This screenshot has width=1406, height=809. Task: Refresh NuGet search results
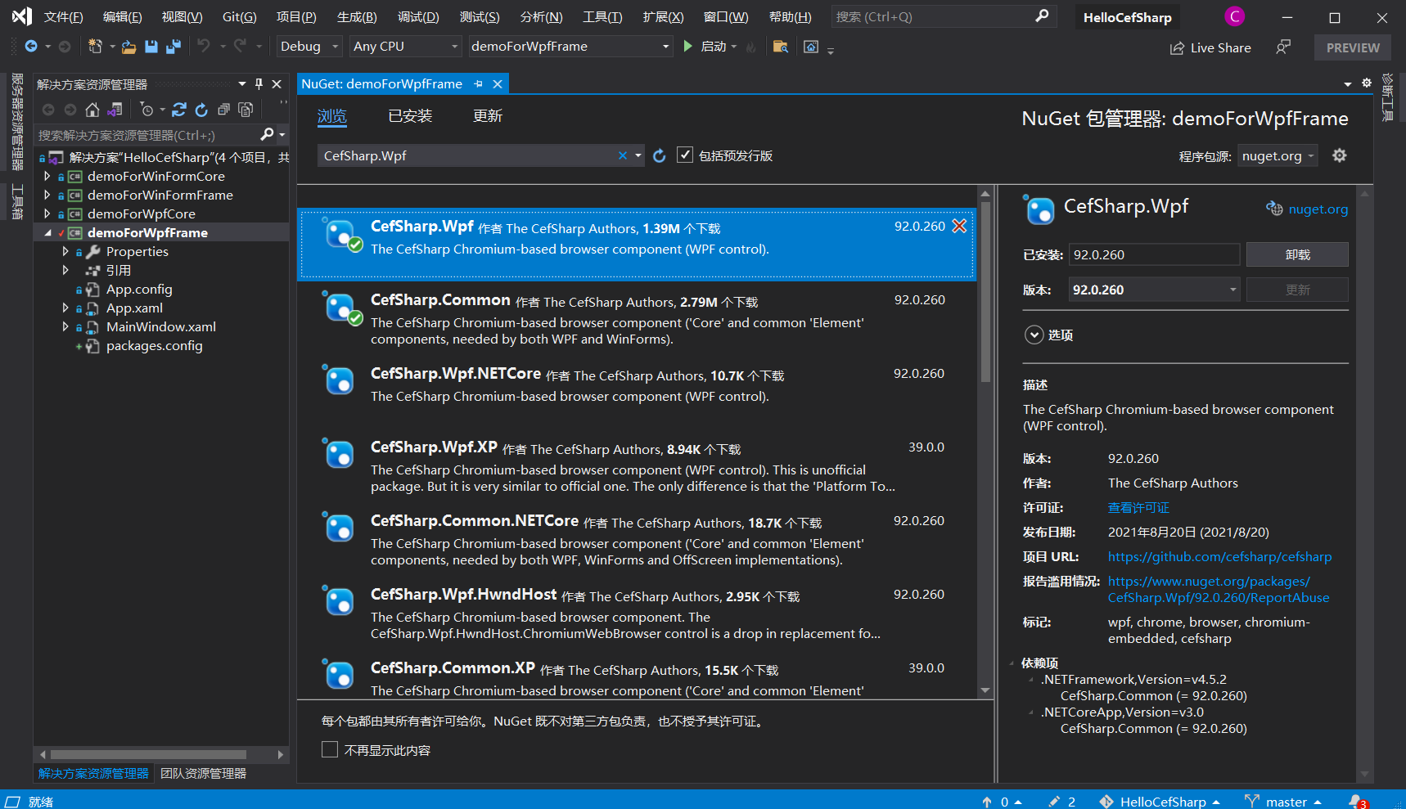click(x=660, y=155)
